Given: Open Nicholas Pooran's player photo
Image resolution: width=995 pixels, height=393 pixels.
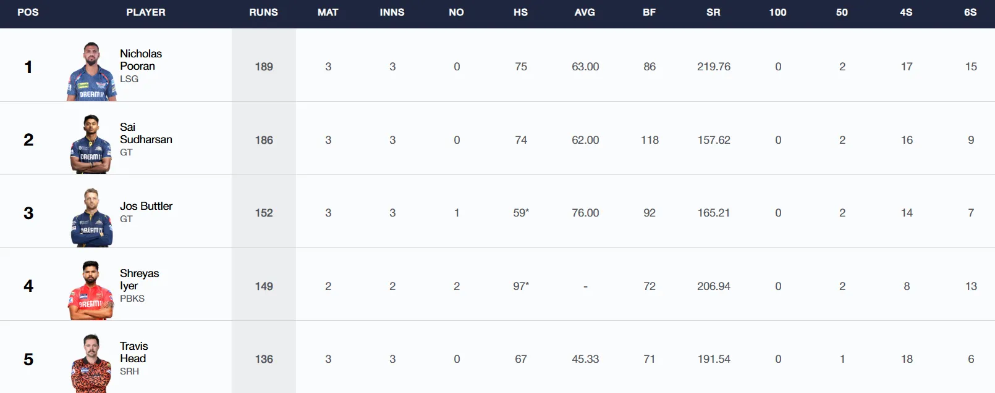Looking at the screenshot, I should pos(91,71).
